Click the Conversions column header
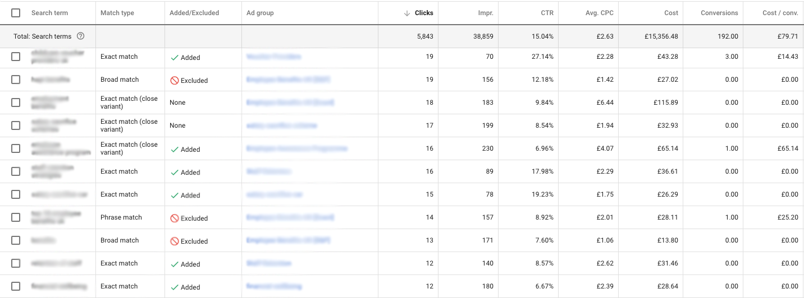 tap(719, 13)
